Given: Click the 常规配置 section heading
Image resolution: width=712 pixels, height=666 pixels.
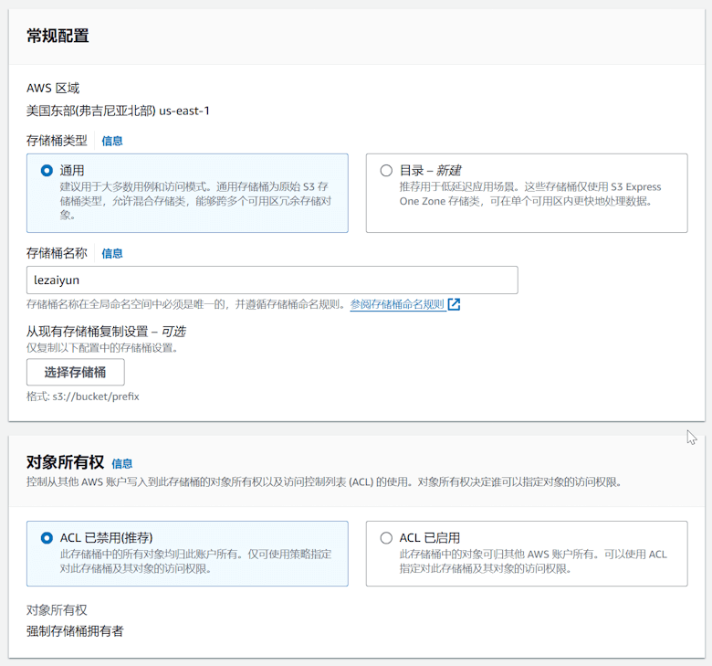Looking at the screenshot, I should (x=58, y=37).
